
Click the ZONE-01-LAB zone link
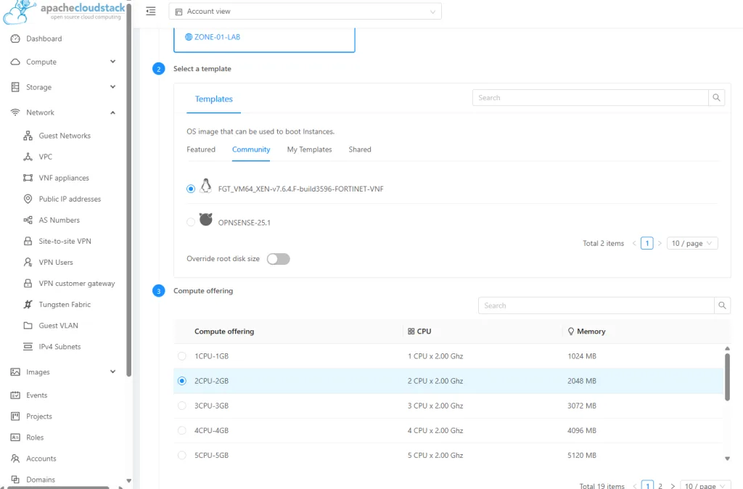216,37
